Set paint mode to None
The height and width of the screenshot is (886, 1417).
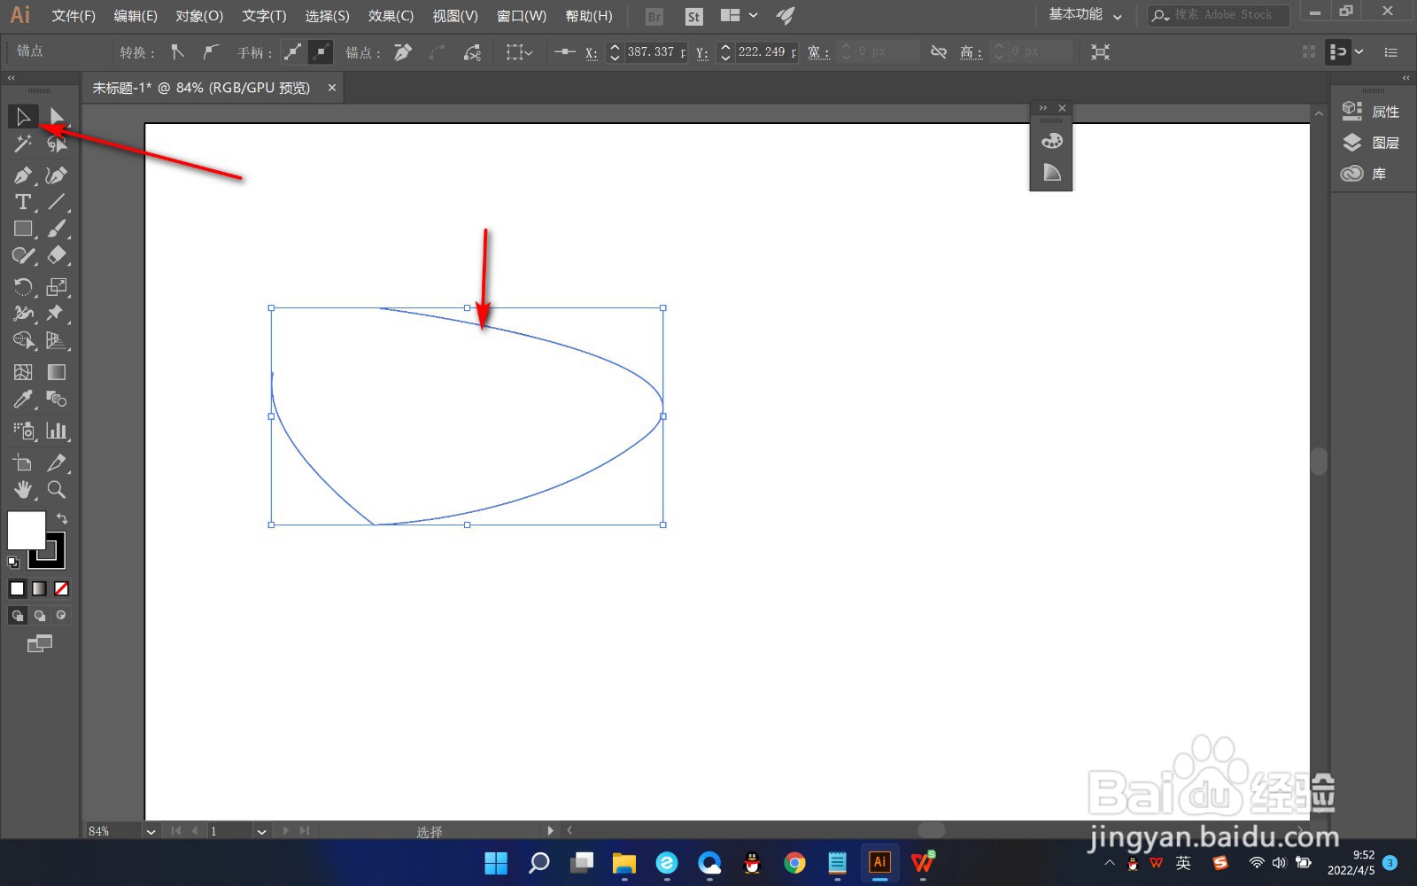(61, 588)
